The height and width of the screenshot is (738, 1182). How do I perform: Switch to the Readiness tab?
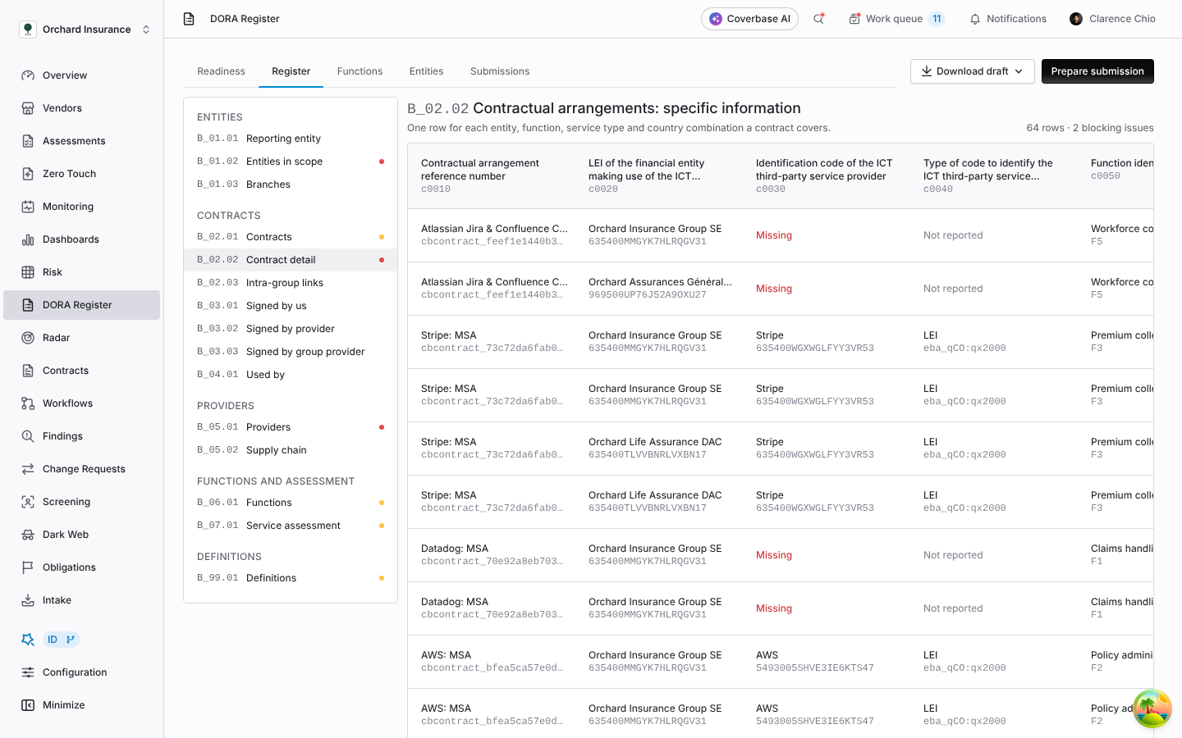click(x=221, y=71)
